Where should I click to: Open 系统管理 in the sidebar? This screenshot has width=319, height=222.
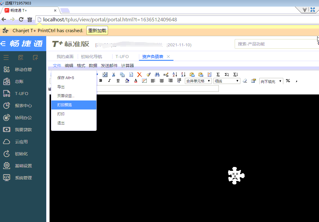click(23, 178)
